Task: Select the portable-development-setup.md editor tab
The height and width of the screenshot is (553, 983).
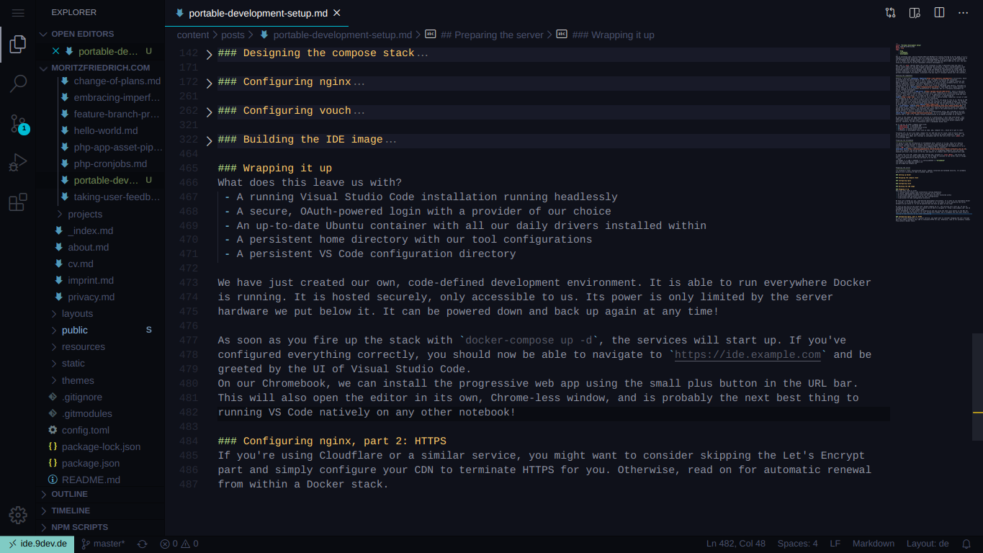Action: pyautogui.click(x=256, y=13)
